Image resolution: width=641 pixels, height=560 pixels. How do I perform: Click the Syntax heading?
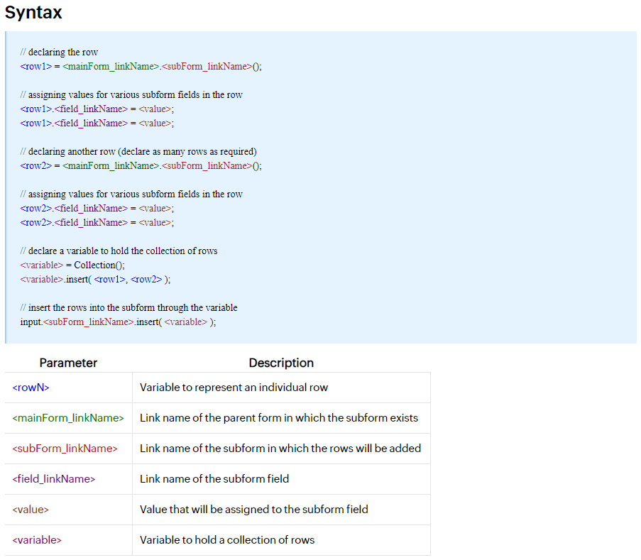pos(33,12)
